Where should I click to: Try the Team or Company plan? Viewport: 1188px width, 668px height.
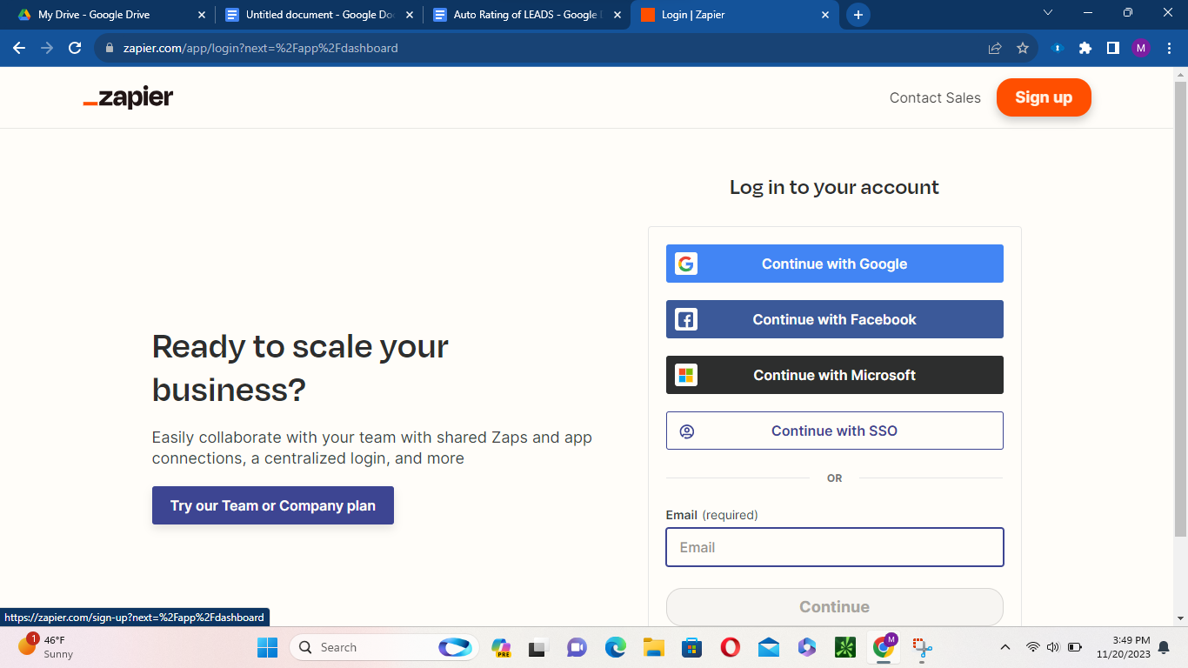coord(273,505)
